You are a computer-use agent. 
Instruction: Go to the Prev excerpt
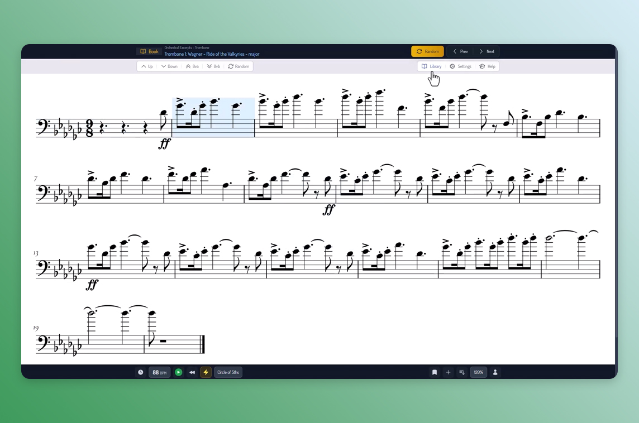coord(460,51)
